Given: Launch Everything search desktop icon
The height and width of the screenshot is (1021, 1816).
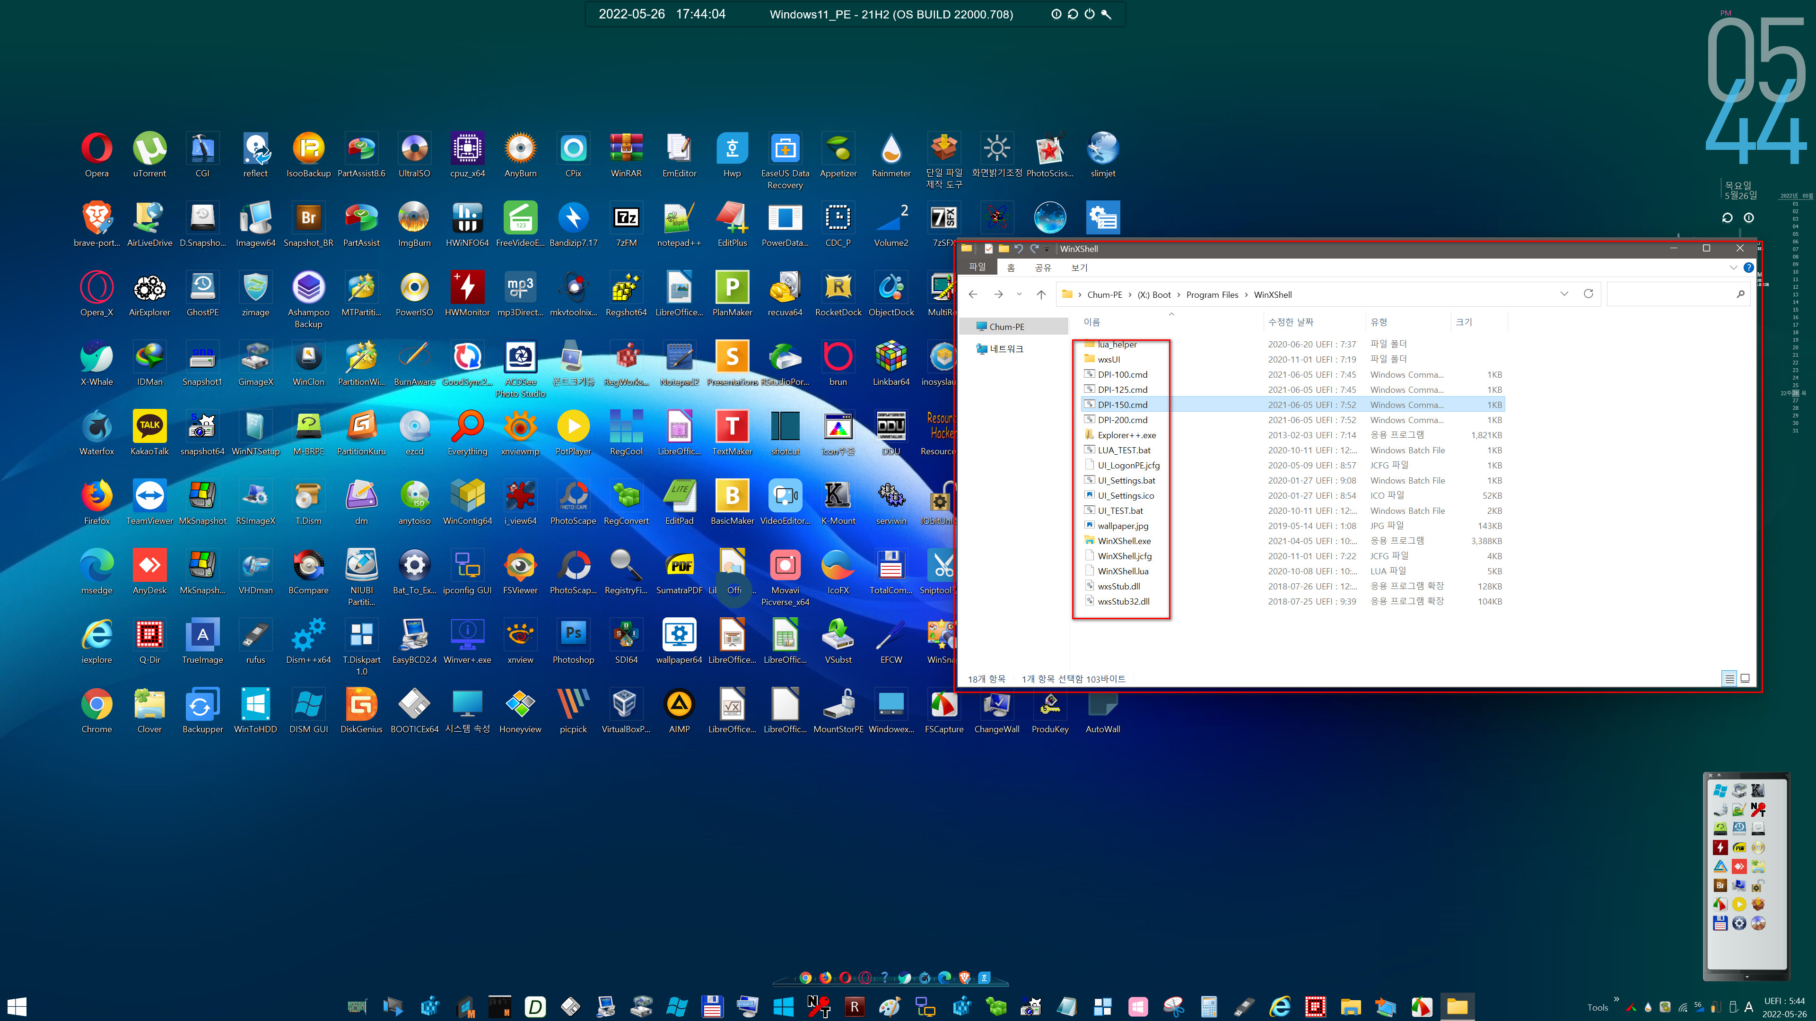Looking at the screenshot, I should [x=467, y=433].
